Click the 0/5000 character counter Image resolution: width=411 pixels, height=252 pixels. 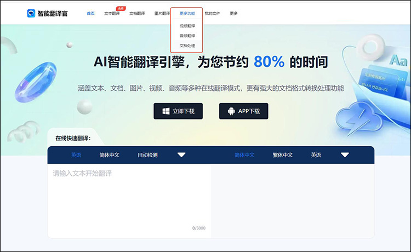[x=199, y=228]
